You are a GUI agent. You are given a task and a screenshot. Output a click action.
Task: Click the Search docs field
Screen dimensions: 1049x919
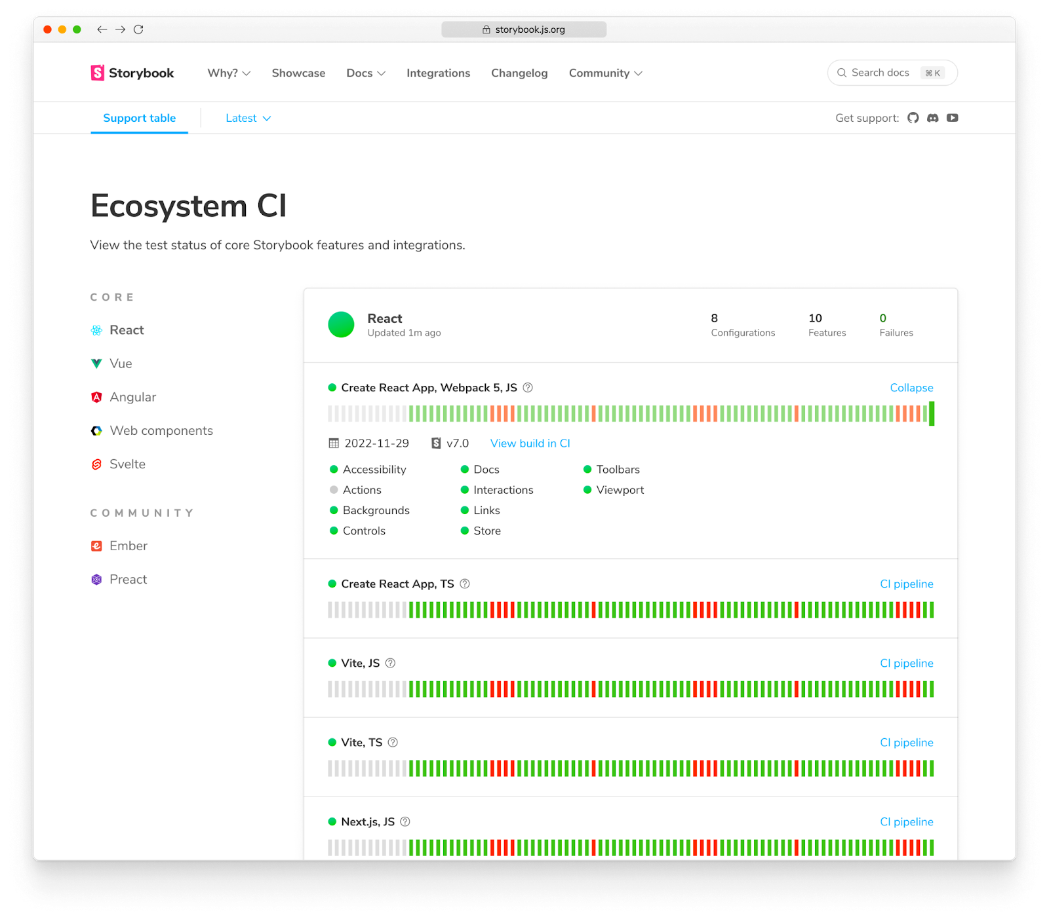point(892,73)
